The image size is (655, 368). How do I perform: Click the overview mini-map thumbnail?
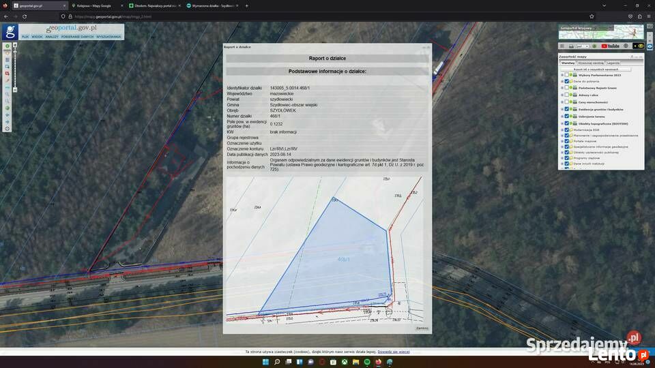coord(601,32)
